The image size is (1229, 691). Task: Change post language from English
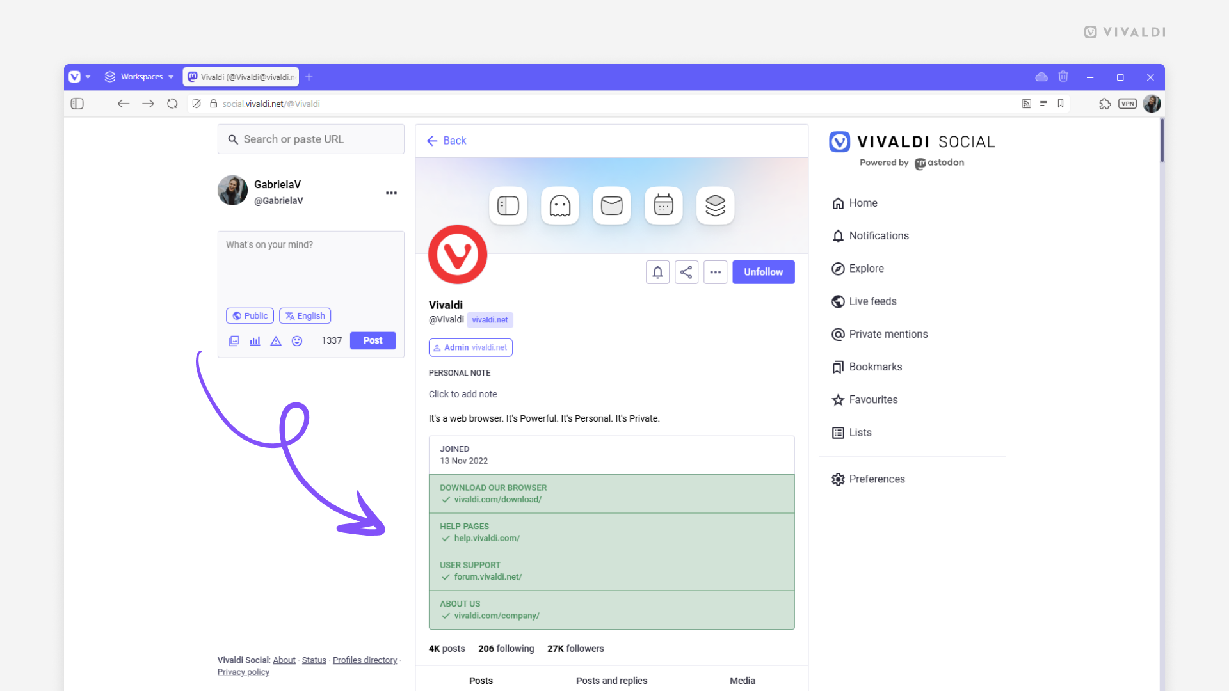pos(305,316)
